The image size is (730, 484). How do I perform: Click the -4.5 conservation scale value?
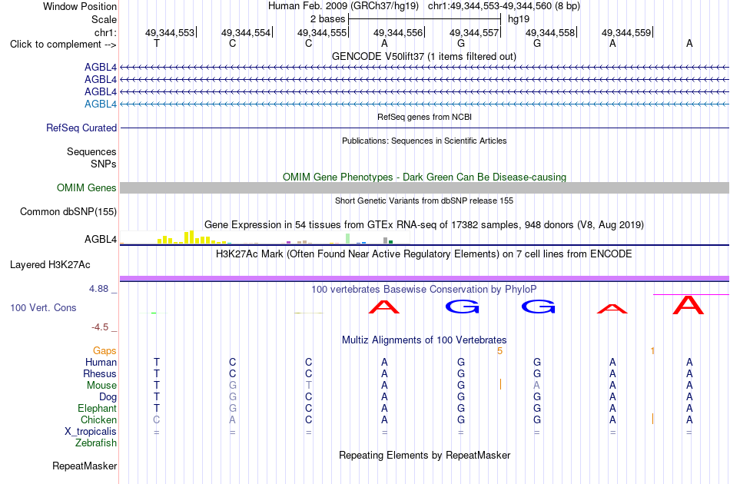click(100, 327)
